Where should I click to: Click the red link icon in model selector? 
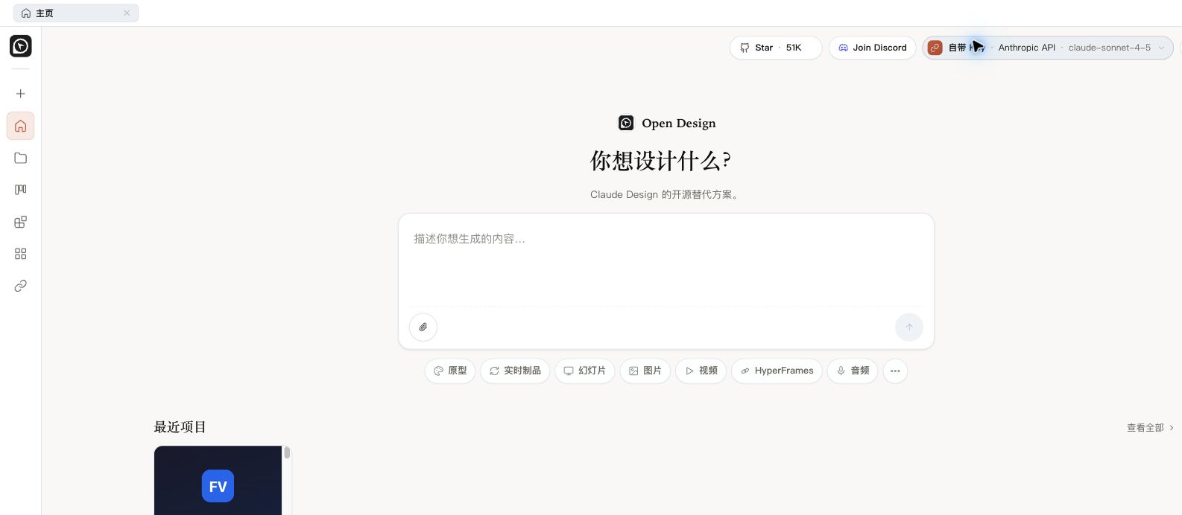935,48
